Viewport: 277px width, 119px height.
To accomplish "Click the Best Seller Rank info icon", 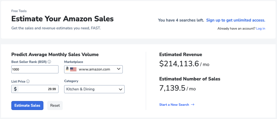I will (49, 62).
